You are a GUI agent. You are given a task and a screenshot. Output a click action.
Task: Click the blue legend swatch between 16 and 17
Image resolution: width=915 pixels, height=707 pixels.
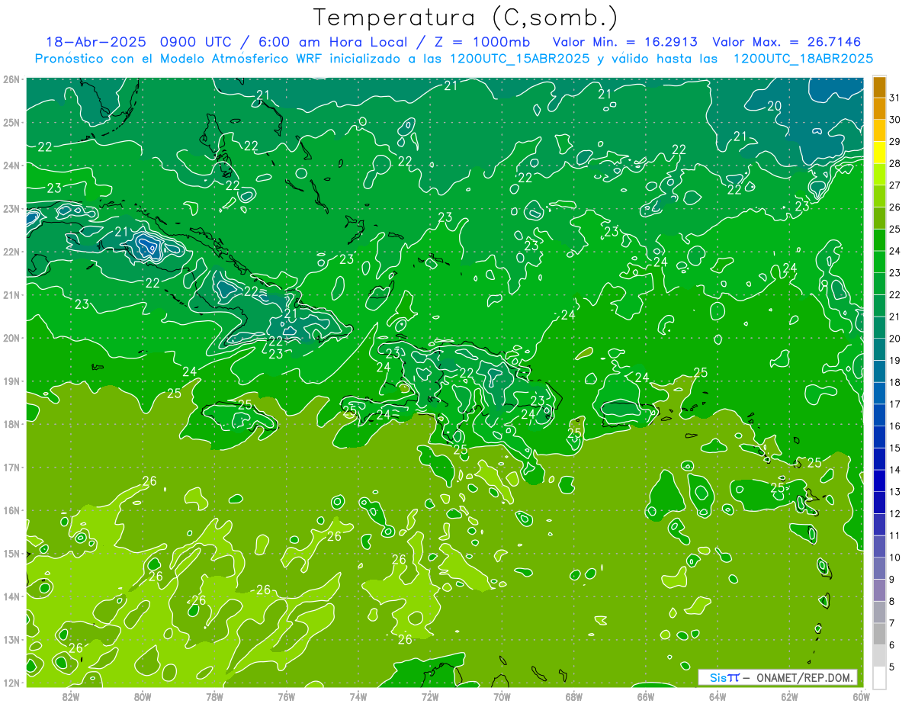coord(879,415)
